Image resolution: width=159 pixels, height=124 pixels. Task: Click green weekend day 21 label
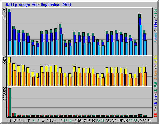click(x=102, y=121)
